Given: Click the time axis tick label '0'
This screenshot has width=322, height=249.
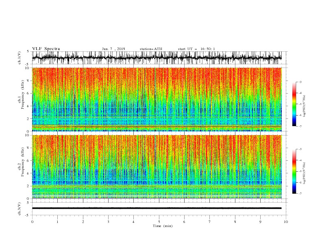Looking at the screenshot, I should click(32, 222).
